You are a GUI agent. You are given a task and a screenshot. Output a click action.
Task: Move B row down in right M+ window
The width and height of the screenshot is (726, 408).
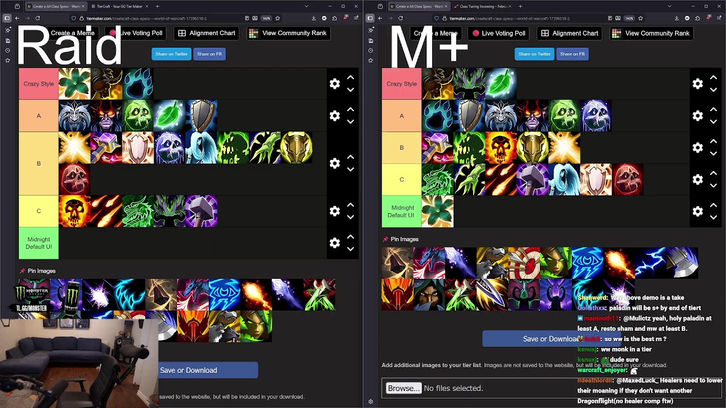pos(714,154)
